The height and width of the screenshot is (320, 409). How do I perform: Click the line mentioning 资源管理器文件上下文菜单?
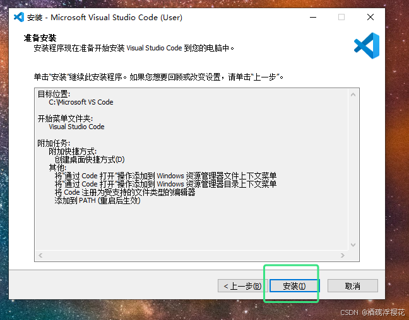click(x=165, y=176)
